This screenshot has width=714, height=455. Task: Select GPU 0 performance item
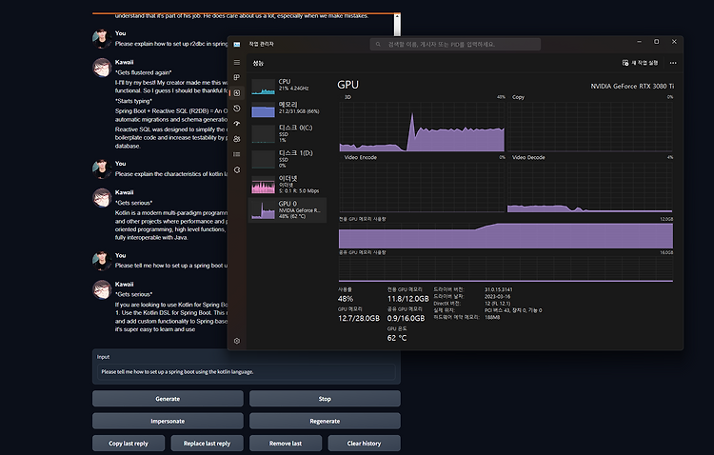(x=288, y=210)
